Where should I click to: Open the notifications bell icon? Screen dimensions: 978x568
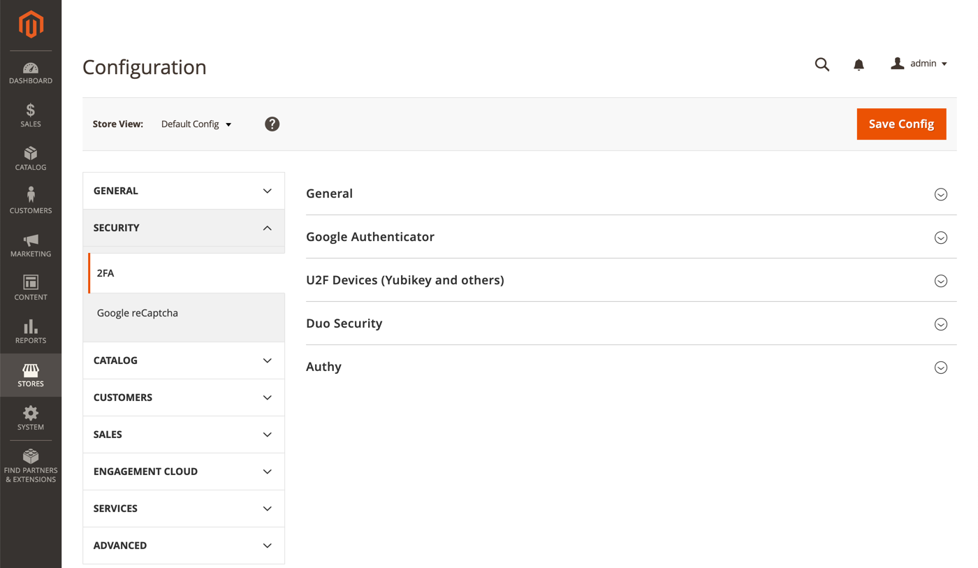(x=859, y=64)
